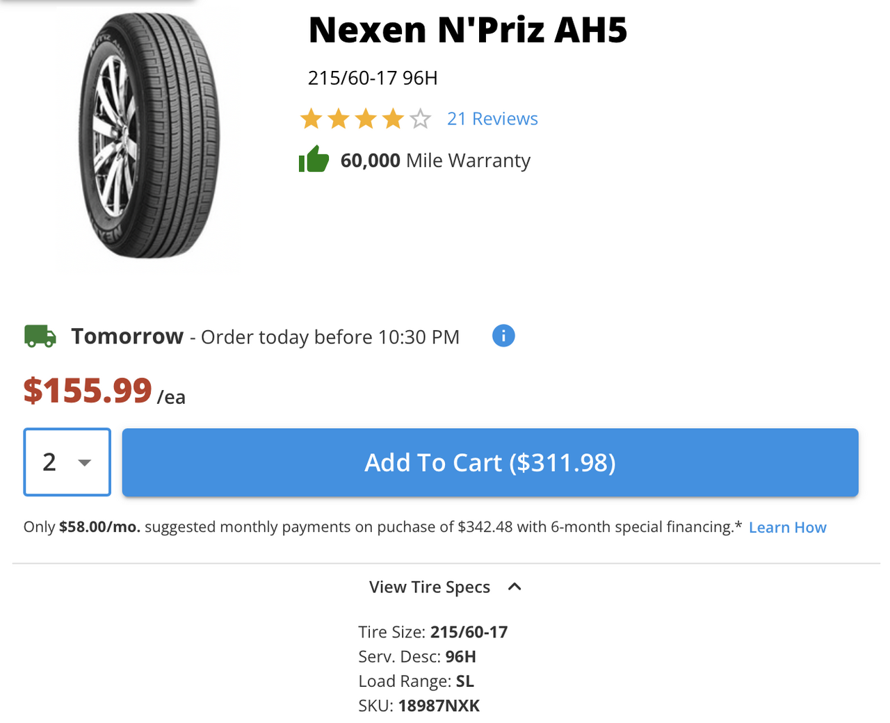Click the first gold rating star
The width and height of the screenshot is (890, 723).
point(311,119)
